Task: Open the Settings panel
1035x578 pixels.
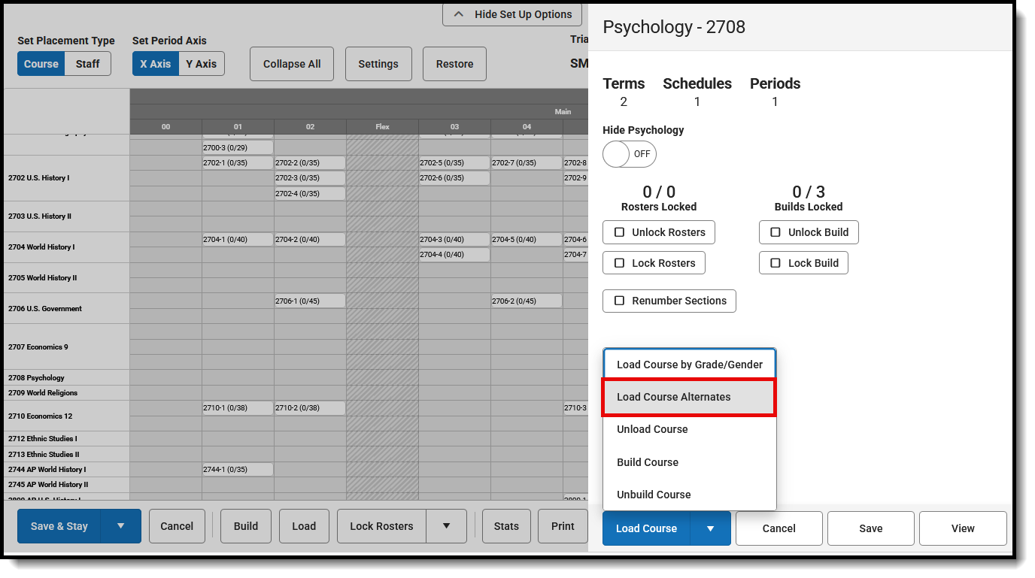Action: [378, 64]
